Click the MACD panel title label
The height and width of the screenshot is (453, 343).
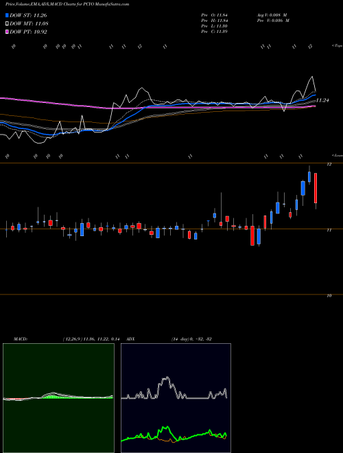(x=20, y=339)
